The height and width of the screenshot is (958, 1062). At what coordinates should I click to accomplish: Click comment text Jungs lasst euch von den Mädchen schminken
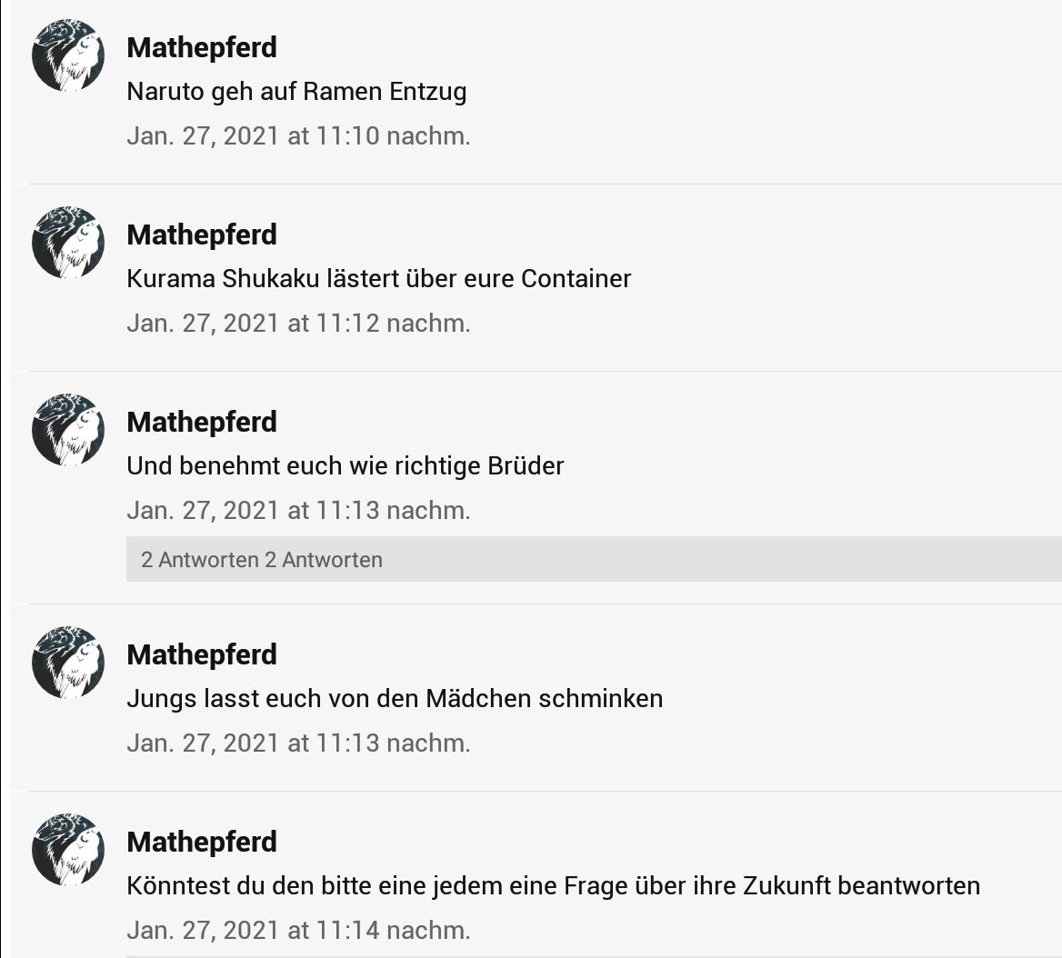395,699
